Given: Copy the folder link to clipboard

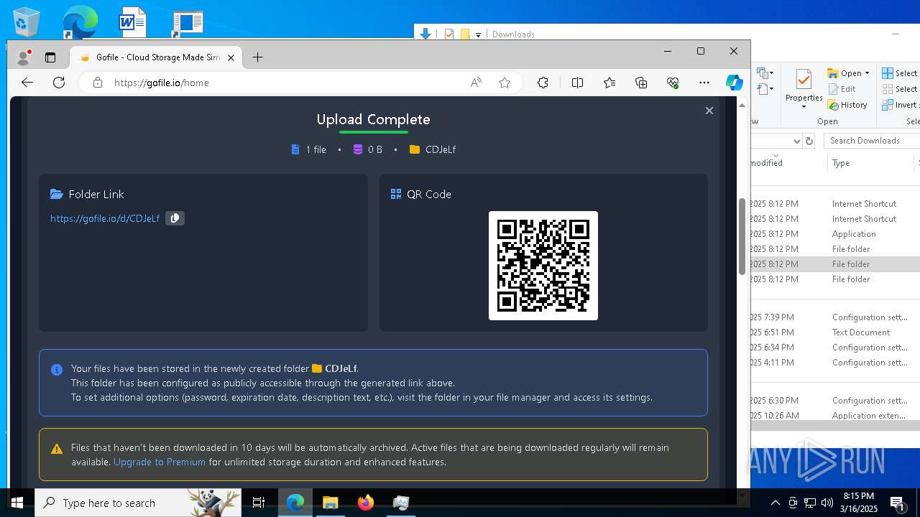Looking at the screenshot, I should pos(175,218).
